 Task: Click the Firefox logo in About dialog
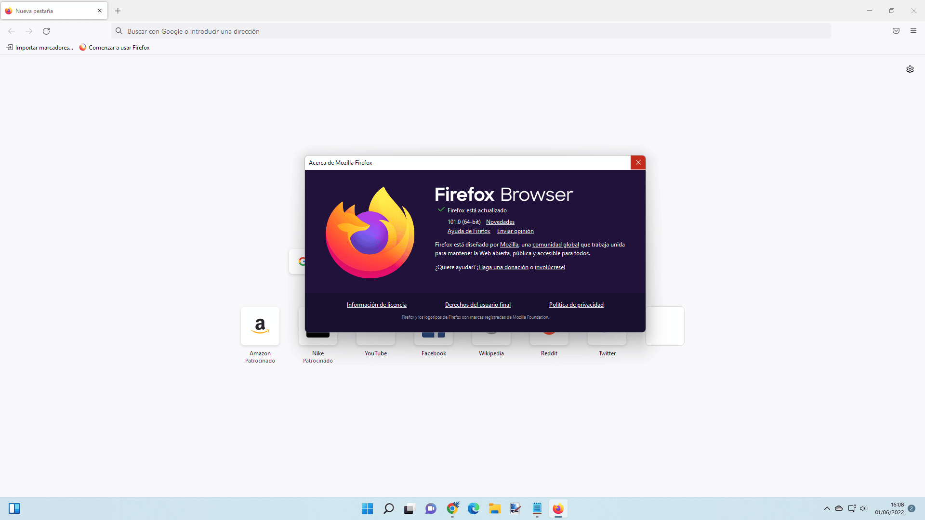tap(370, 232)
